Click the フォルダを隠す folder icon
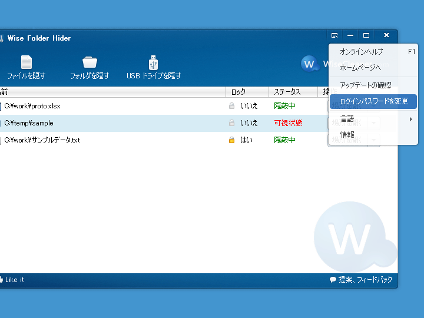 [90, 62]
